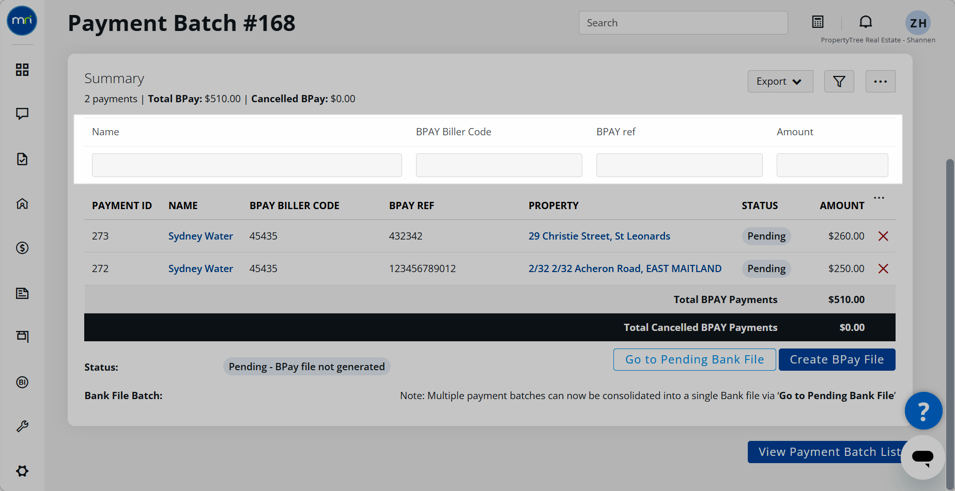Click Go to Pending Bank File button

[x=695, y=359]
